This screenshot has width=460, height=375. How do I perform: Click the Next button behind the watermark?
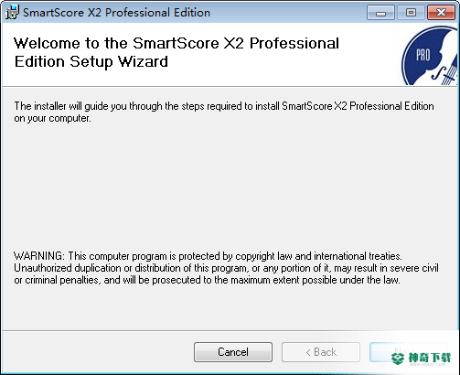(409, 352)
